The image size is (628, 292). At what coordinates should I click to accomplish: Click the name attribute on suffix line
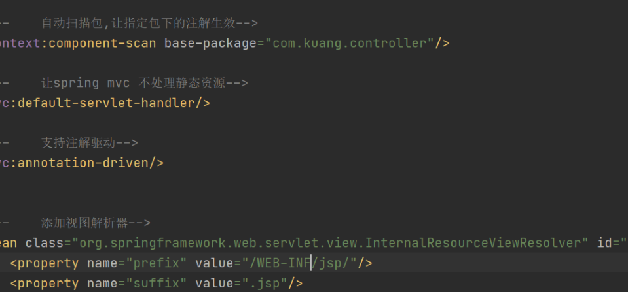click(102, 284)
